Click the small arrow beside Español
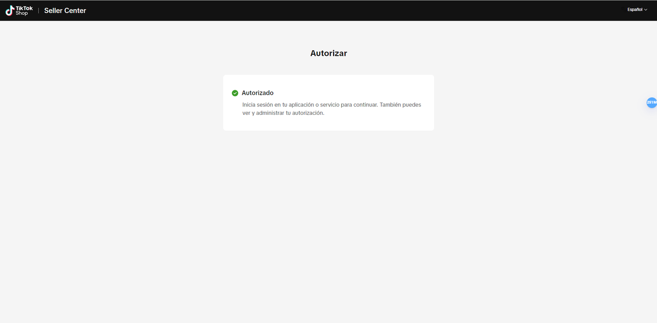657x323 pixels. tap(646, 10)
